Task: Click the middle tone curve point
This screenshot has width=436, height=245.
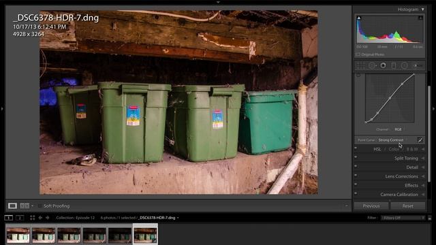Action: click(390, 98)
